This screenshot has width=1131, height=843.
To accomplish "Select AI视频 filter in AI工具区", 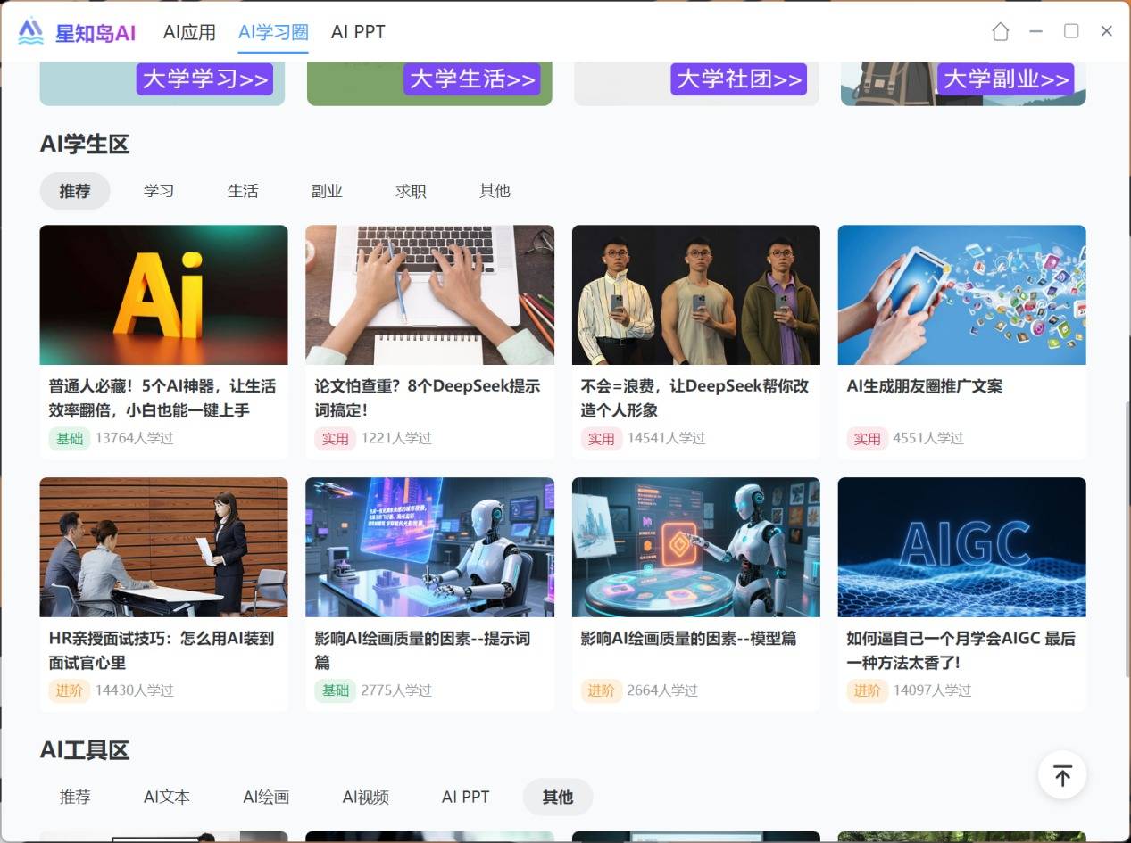I will (x=366, y=797).
